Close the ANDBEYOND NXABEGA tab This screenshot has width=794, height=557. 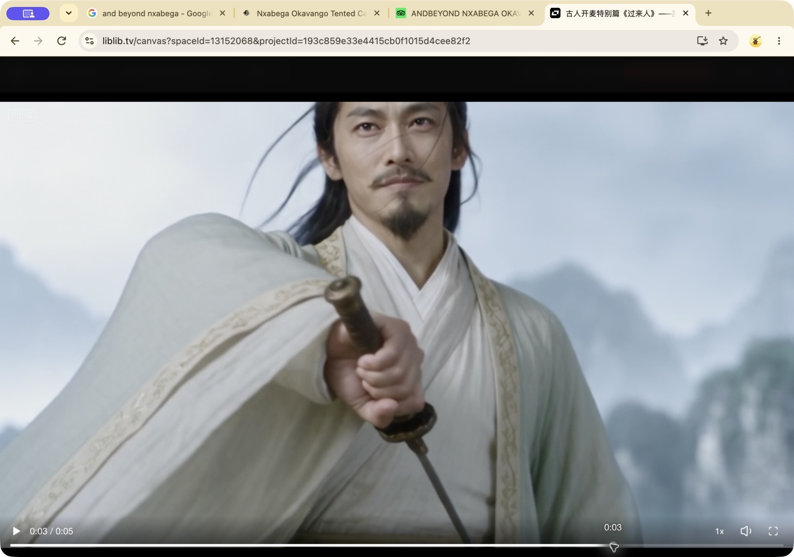tap(531, 13)
